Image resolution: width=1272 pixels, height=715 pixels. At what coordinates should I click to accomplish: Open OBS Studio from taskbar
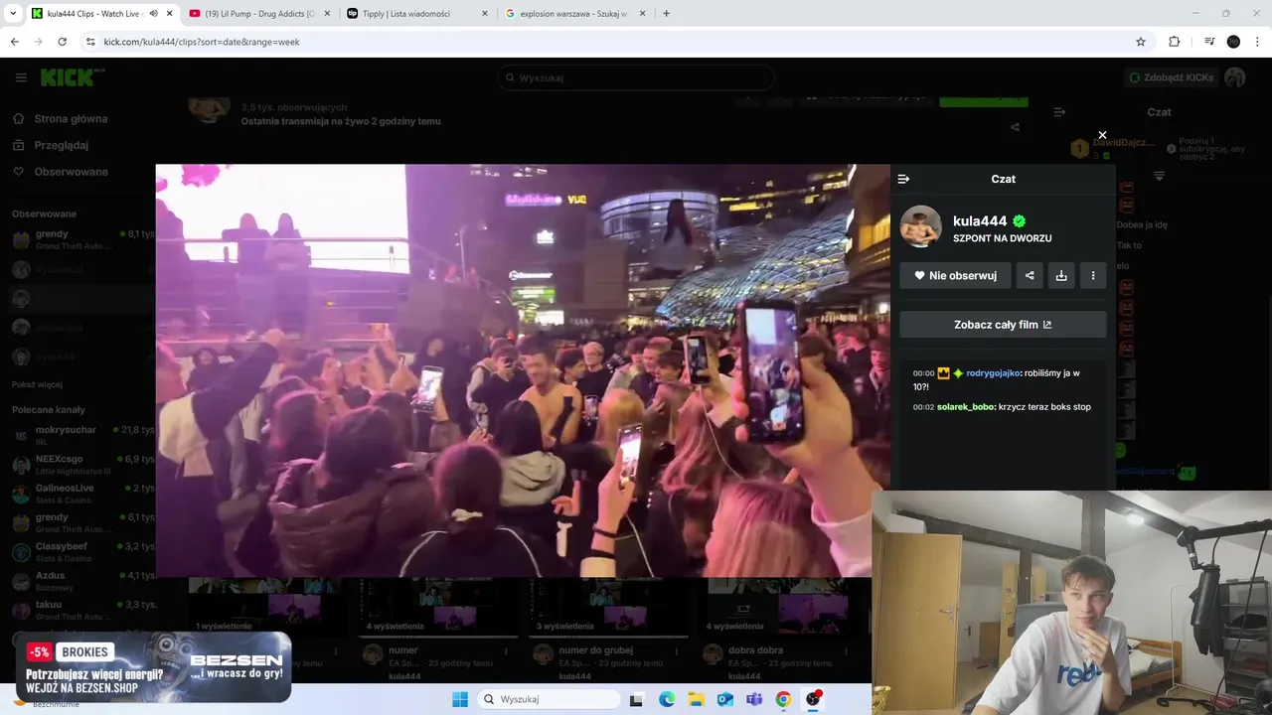coord(813,699)
